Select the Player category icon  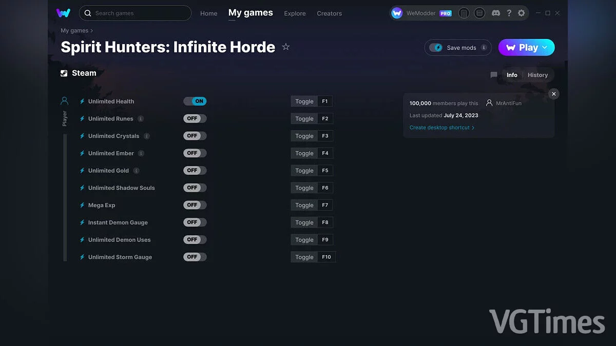point(64,101)
